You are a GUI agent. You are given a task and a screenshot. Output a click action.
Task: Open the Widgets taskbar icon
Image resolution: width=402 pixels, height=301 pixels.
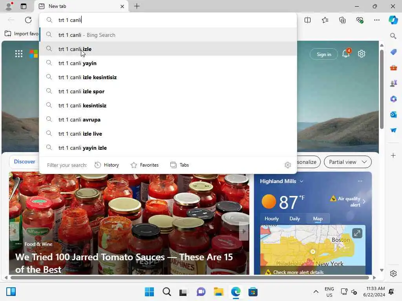(11, 292)
